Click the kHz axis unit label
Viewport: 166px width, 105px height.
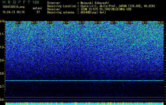pyautogui.click(x=2, y=21)
